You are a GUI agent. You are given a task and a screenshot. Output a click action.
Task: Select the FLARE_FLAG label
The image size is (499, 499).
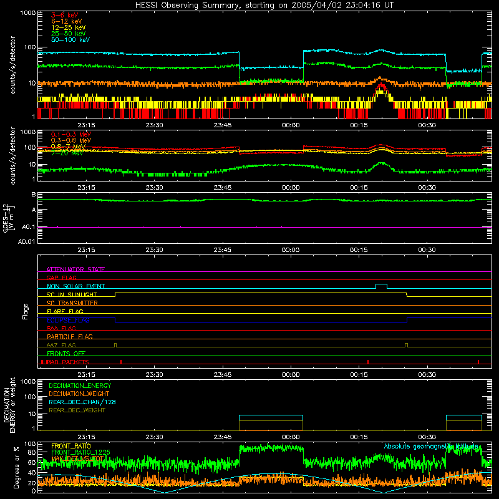(65, 311)
